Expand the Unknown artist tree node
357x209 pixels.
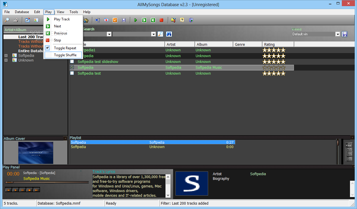coord(6,60)
